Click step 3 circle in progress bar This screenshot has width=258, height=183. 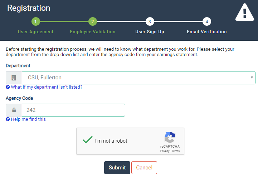[x=150, y=22]
